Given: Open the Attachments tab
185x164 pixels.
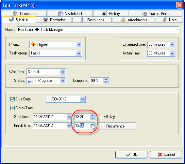Looking at the screenshot, I should click(x=134, y=20).
